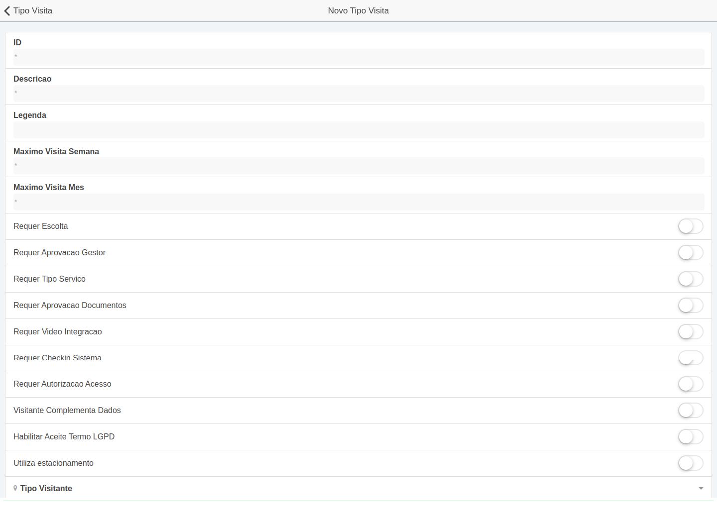The width and height of the screenshot is (717, 523).
Task: Turn on Requer Tipo Servico
Action: tap(690, 279)
